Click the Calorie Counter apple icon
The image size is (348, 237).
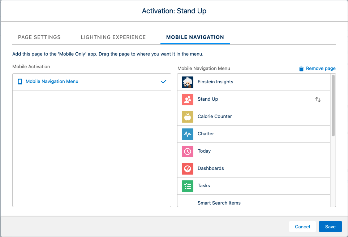point(188,117)
